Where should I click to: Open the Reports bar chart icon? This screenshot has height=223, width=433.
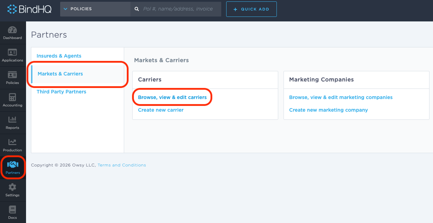(12, 120)
